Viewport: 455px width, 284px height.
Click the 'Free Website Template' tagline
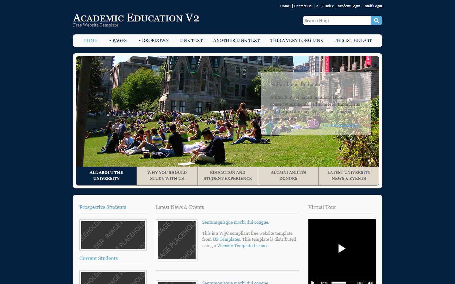[95, 25]
